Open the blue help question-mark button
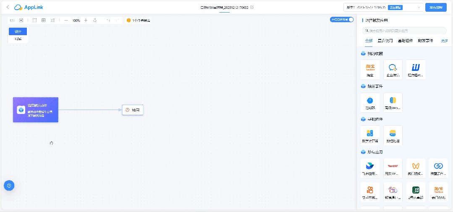 pos(9,185)
